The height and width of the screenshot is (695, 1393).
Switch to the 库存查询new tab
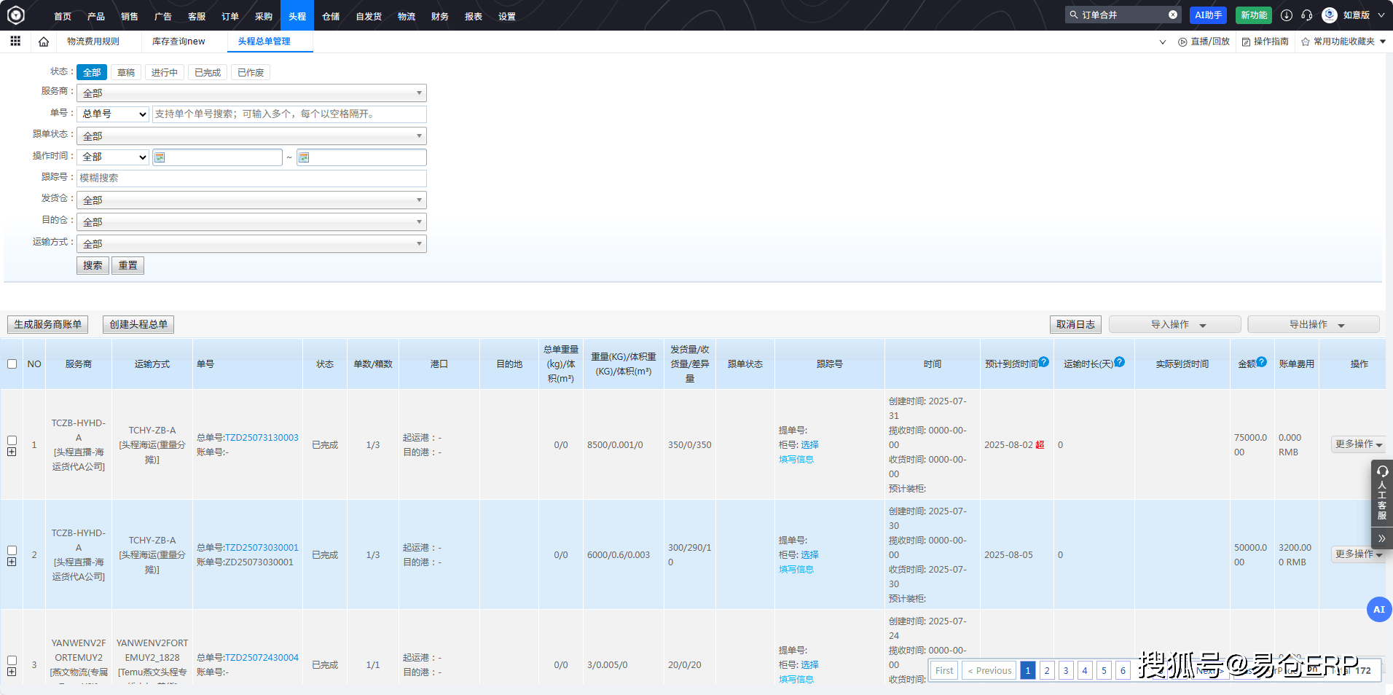tap(178, 42)
